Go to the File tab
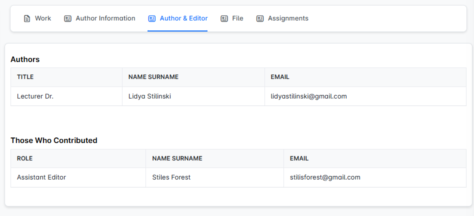474x216 pixels. (237, 18)
